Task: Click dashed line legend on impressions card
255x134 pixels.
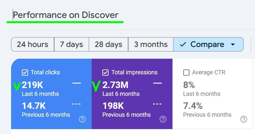Action: [157, 104]
